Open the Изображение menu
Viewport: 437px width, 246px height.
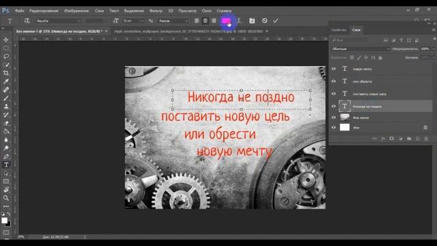pyautogui.click(x=76, y=11)
